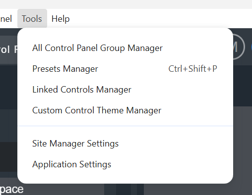The image size is (252, 195).
Task: Select All Control Panel Group Manager
Action: [125, 48]
